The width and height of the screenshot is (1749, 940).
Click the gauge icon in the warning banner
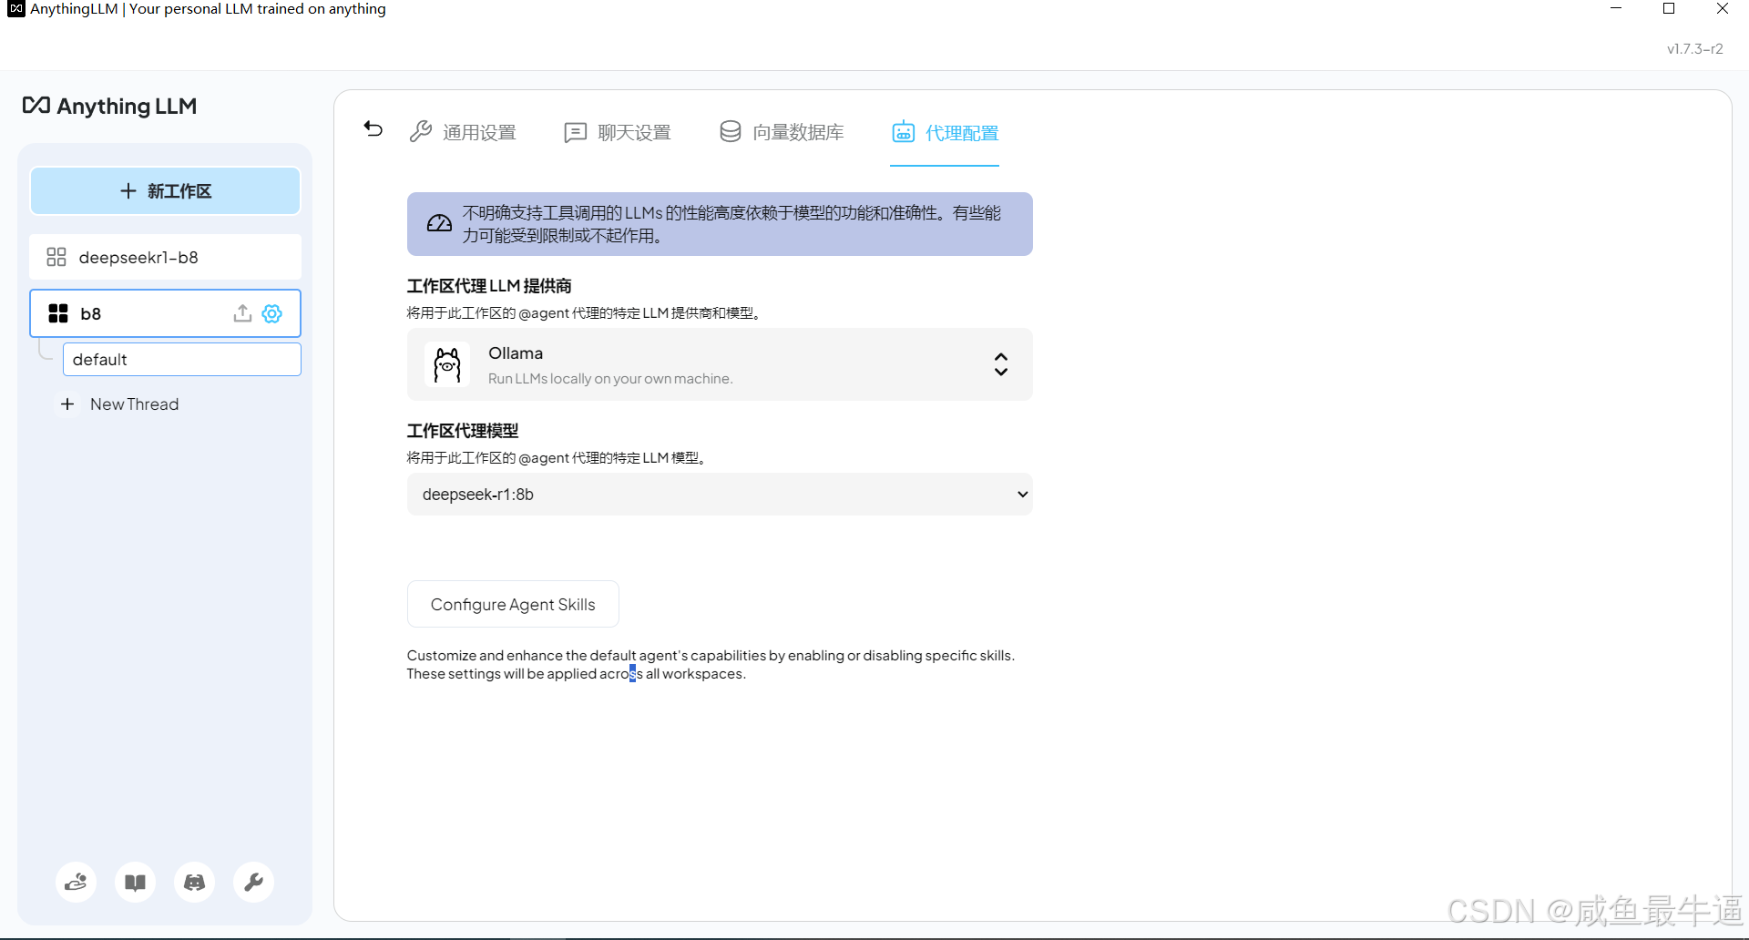tap(439, 224)
